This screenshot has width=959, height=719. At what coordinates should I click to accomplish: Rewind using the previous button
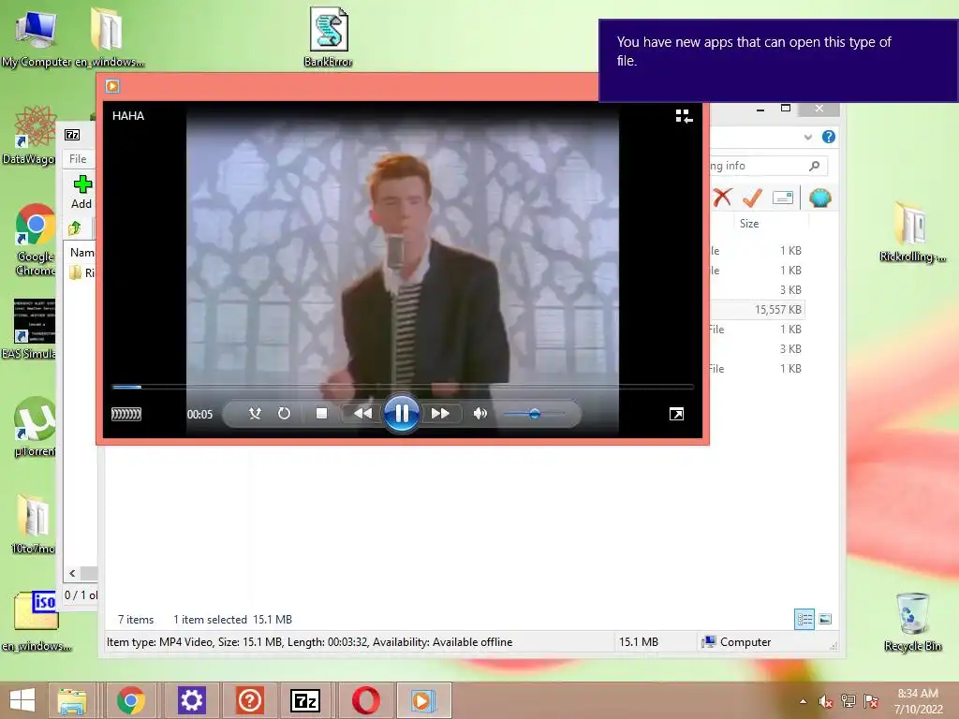coord(362,414)
